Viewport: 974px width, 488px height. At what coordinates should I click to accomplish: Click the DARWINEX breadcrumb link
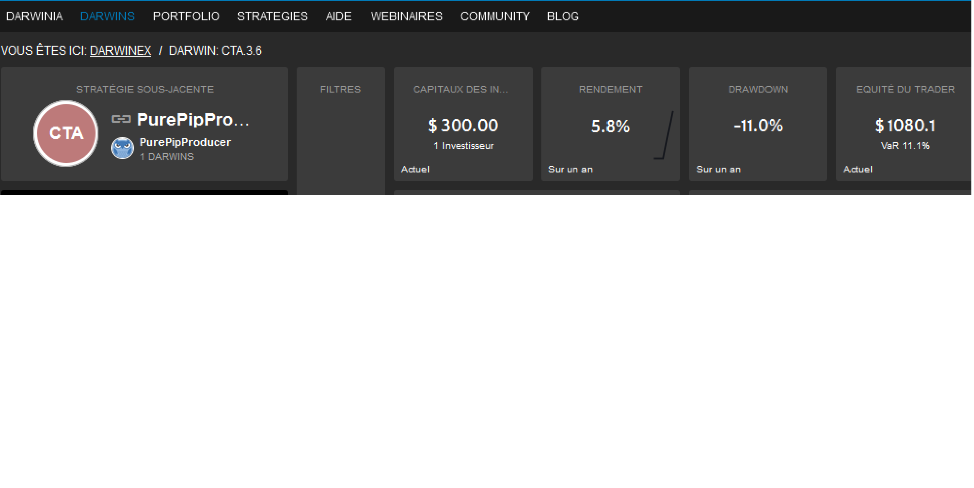(120, 50)
